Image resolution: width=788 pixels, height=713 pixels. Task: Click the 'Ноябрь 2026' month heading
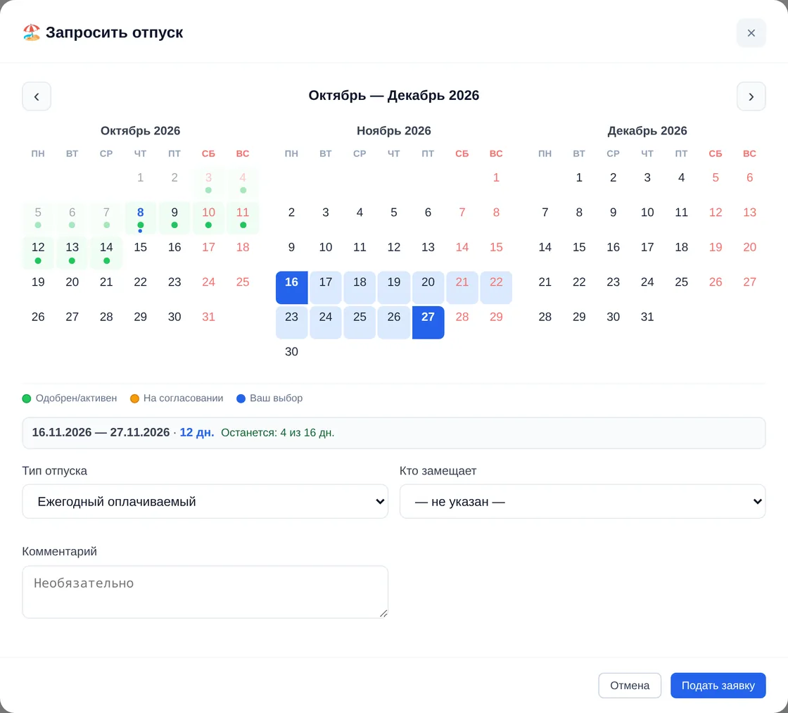coord(394,131)
